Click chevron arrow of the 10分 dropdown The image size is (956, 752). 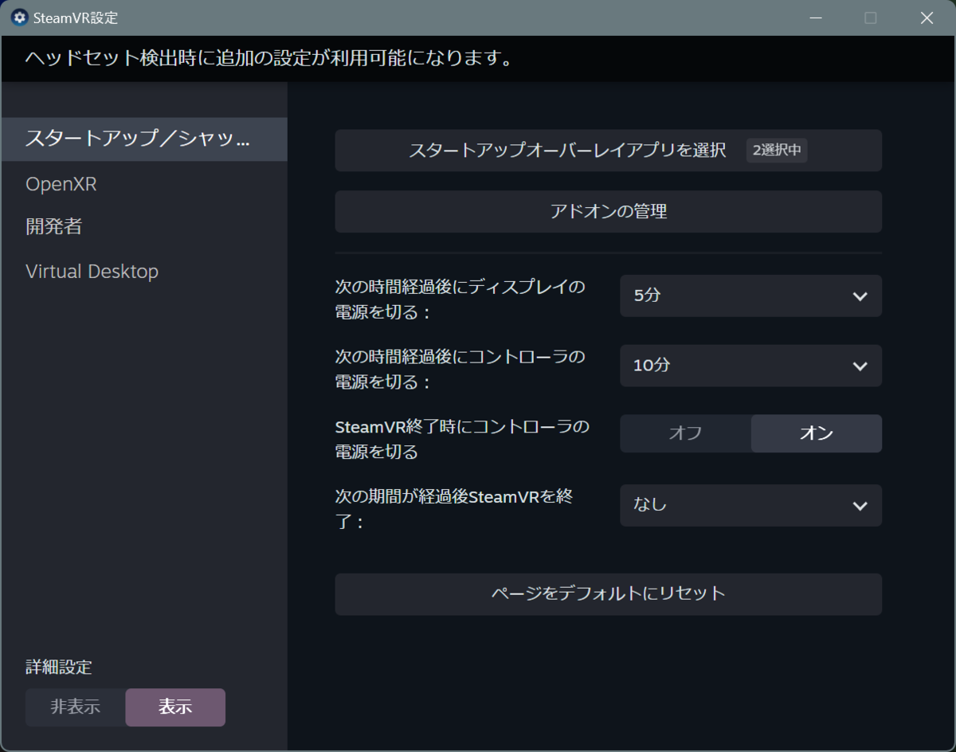click(860, 366)
